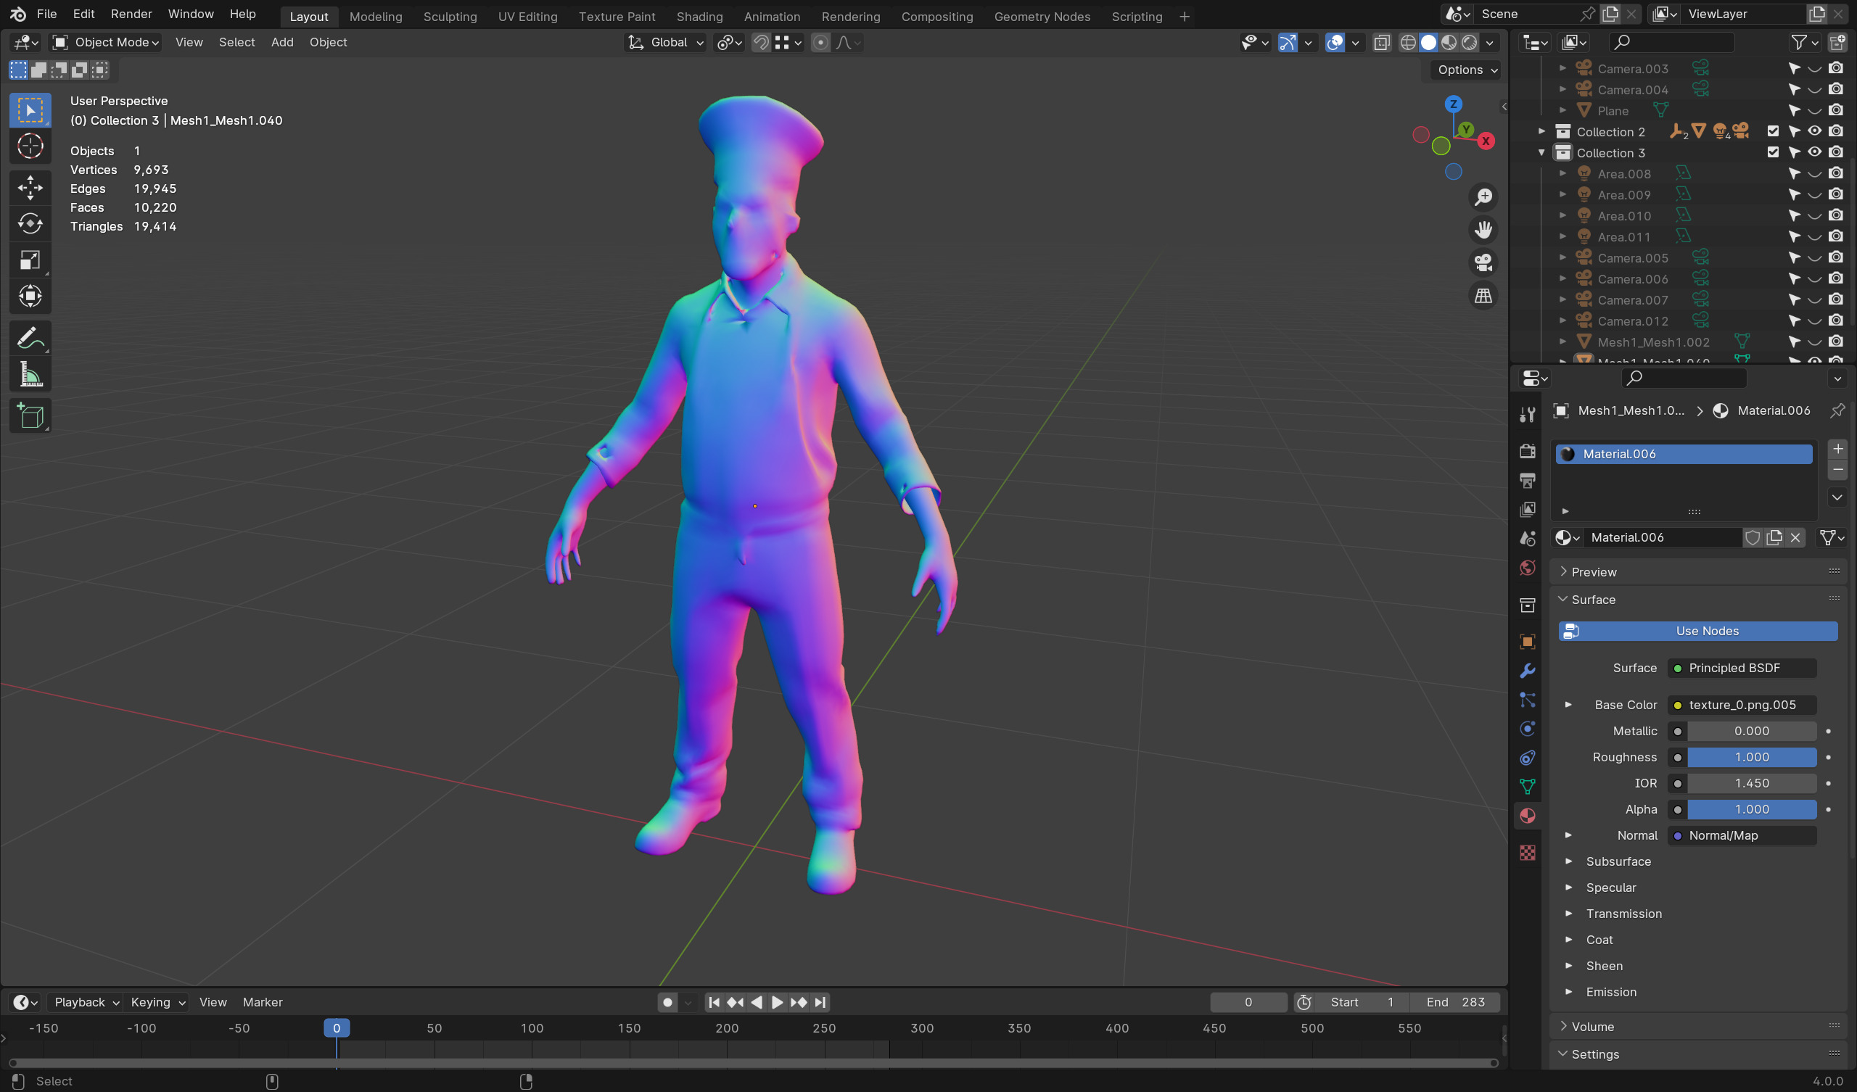The width and height of the screenshot is (1857, 1092).
Task: Click the zoom magnifier viewport button
Action: 1483,197
